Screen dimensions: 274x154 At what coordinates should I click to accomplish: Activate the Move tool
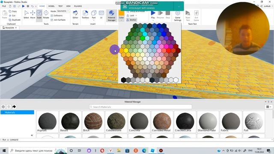coord(33,15)
